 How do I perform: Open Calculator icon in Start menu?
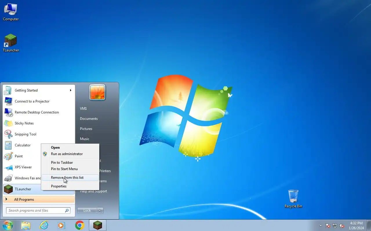tap(8, 145)
